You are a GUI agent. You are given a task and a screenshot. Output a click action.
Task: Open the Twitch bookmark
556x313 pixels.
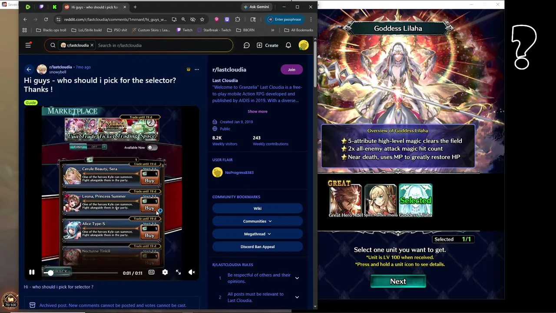185,30
